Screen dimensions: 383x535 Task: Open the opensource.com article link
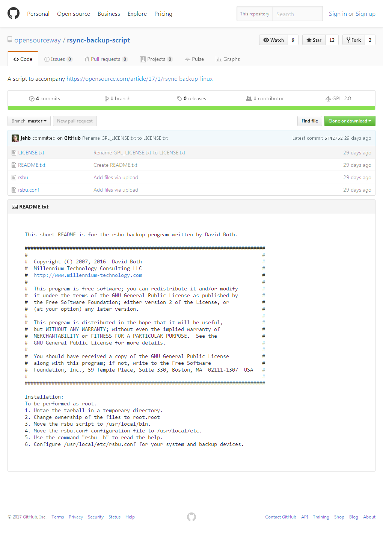click(x=140, y=79)
